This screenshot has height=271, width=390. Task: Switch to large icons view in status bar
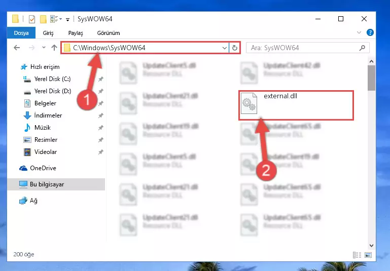pyautogui.click(x=368, y=255)
